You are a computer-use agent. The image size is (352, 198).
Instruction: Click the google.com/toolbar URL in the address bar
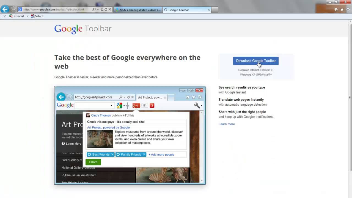tap(54, 10)
